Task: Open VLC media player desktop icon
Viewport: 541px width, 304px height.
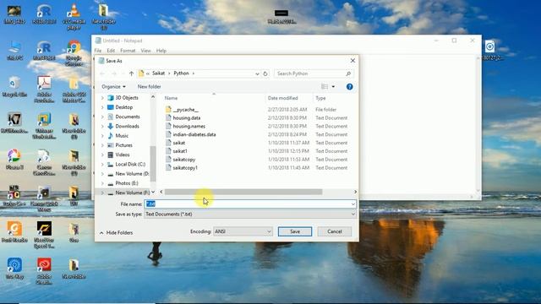Action: pos(74,16)
